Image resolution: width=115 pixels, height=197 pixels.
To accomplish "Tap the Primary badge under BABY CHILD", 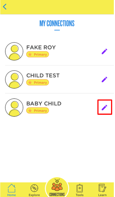I will tap(37, 111).
